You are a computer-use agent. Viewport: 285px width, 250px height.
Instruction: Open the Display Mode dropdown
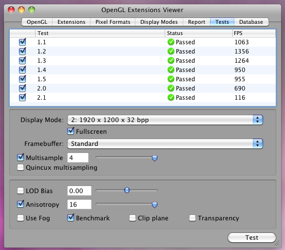[165, 120]
